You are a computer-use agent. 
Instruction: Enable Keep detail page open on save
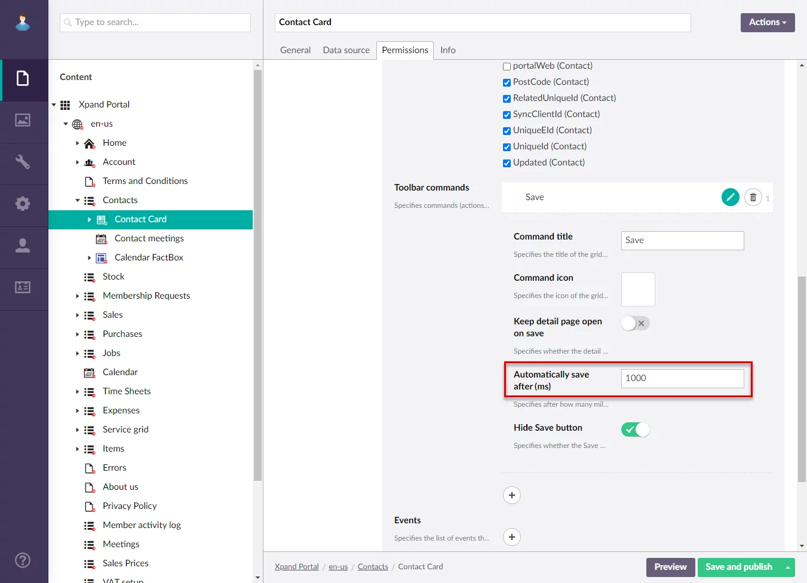pyautogui.click(x=635, y=323)
